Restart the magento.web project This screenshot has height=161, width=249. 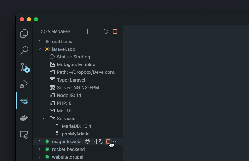tap(101, 141)
